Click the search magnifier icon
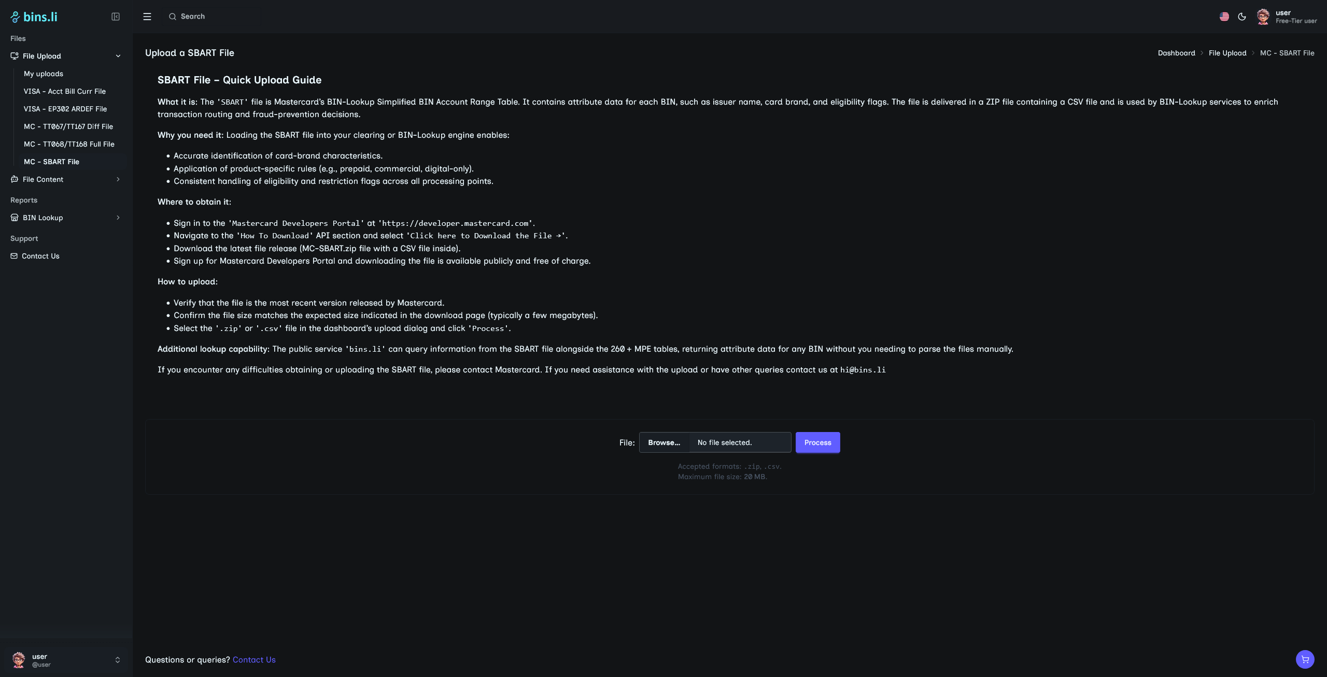The height and width of the screenshot is (677, 1327). pyautogui.click(x=173, y=17)
